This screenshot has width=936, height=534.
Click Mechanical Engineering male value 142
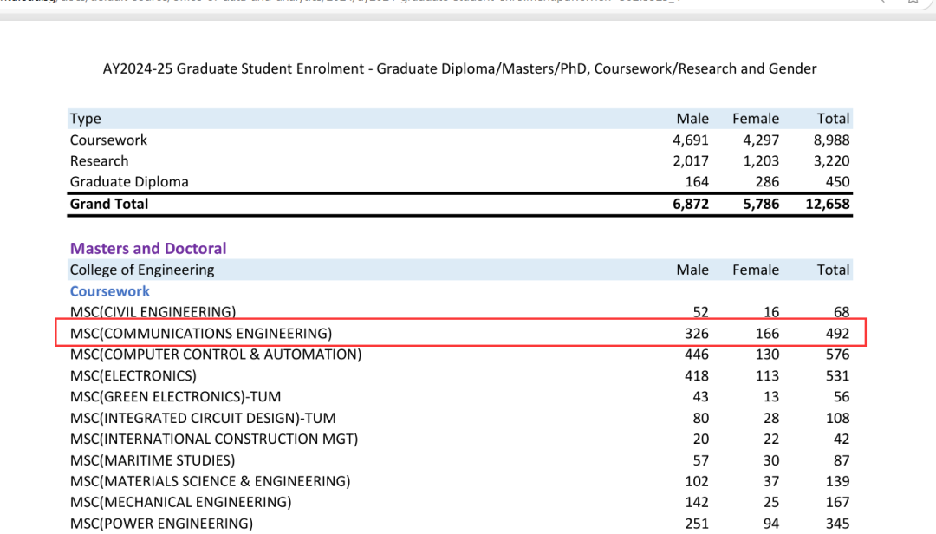coord(697,502)
